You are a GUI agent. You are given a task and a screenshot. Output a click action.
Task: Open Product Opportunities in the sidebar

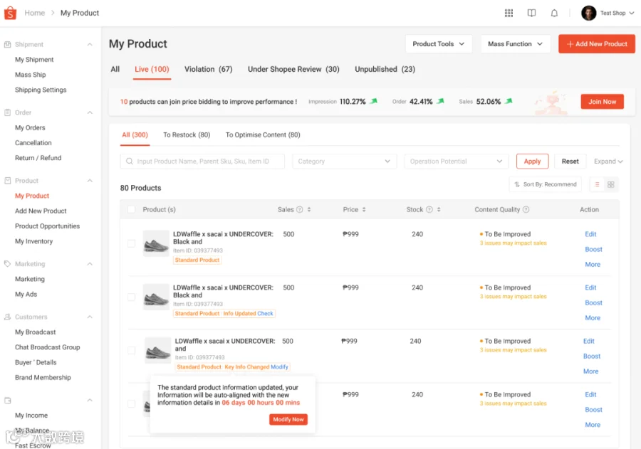tap(48, 226)
